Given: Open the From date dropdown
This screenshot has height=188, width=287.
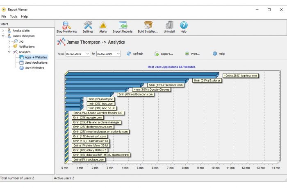Looking at the screenshot, I should tap(87, 54).
